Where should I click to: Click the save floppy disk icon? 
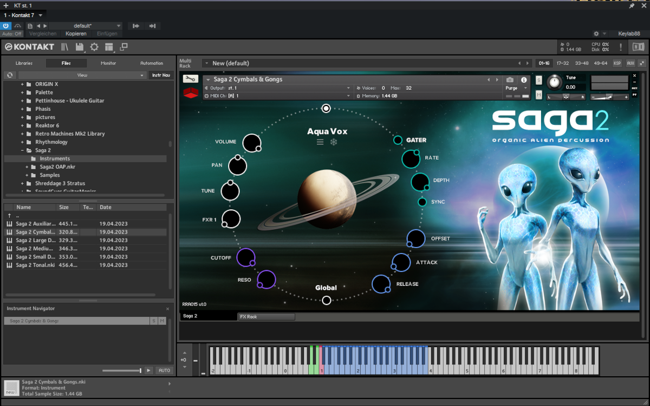pyautogui.click(x=80, y=47)
